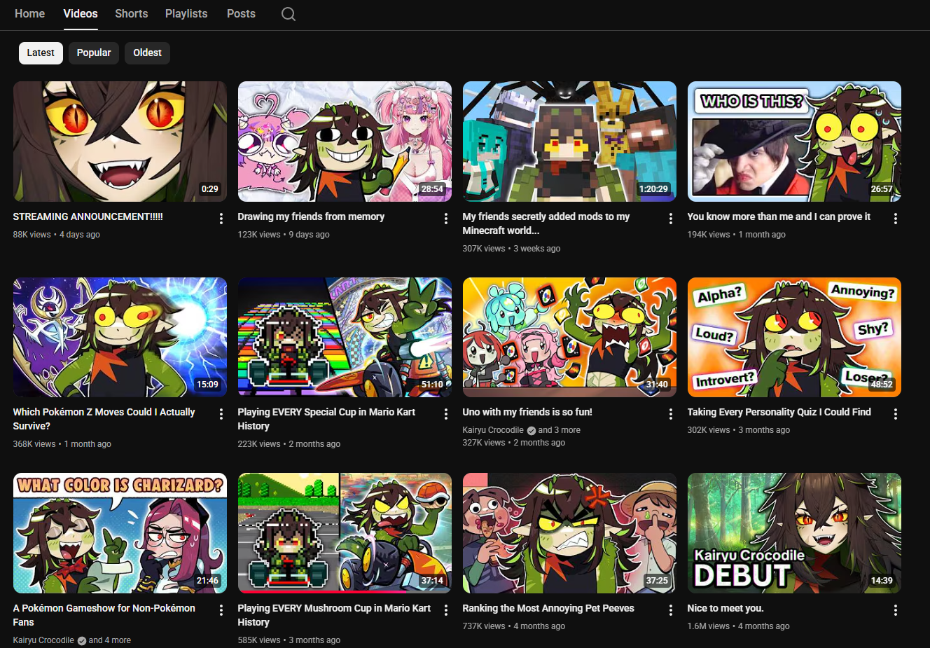Click title Playing EVERY Mushroom Cup
Viewport: 930px width, 648px height.
point(334,615)
